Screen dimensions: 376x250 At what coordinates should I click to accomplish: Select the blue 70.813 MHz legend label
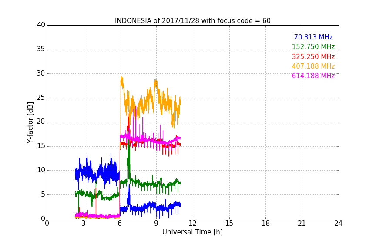pyautogui.click(x=313, y=37)
